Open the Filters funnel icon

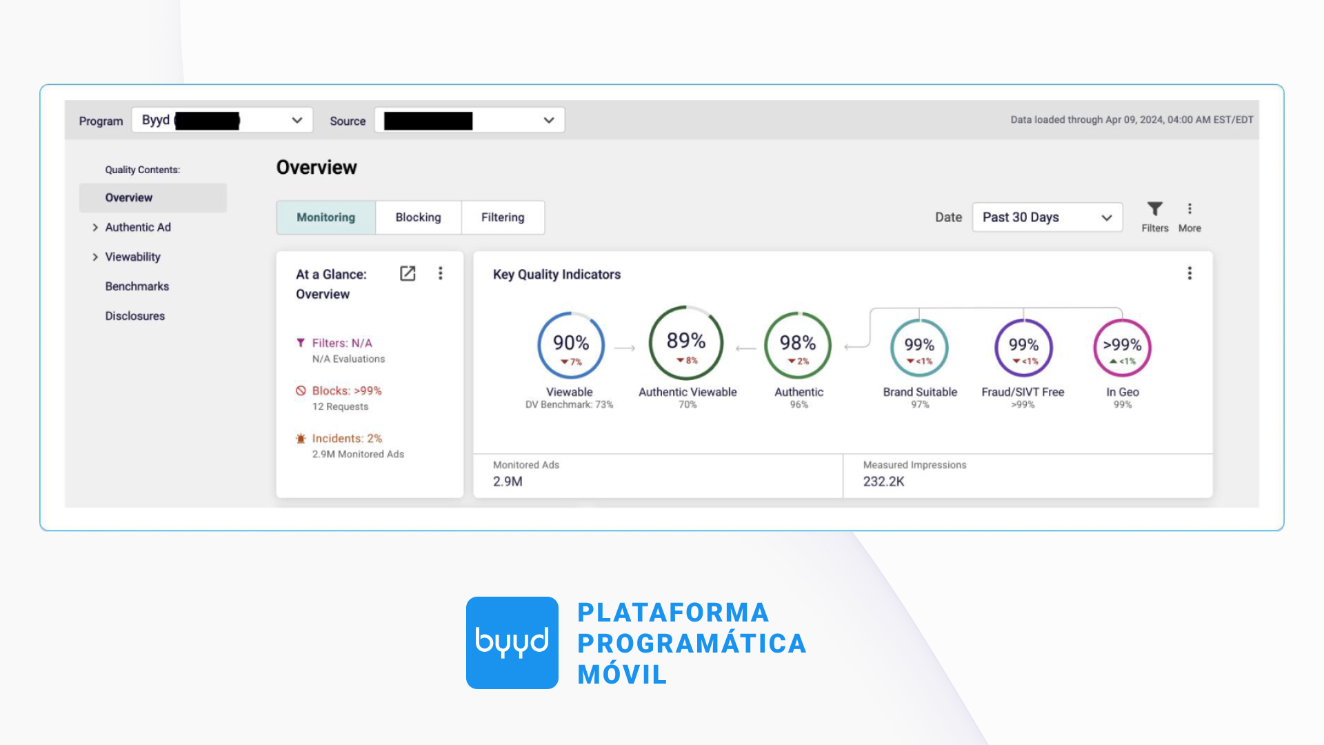tap(1154, 209)
